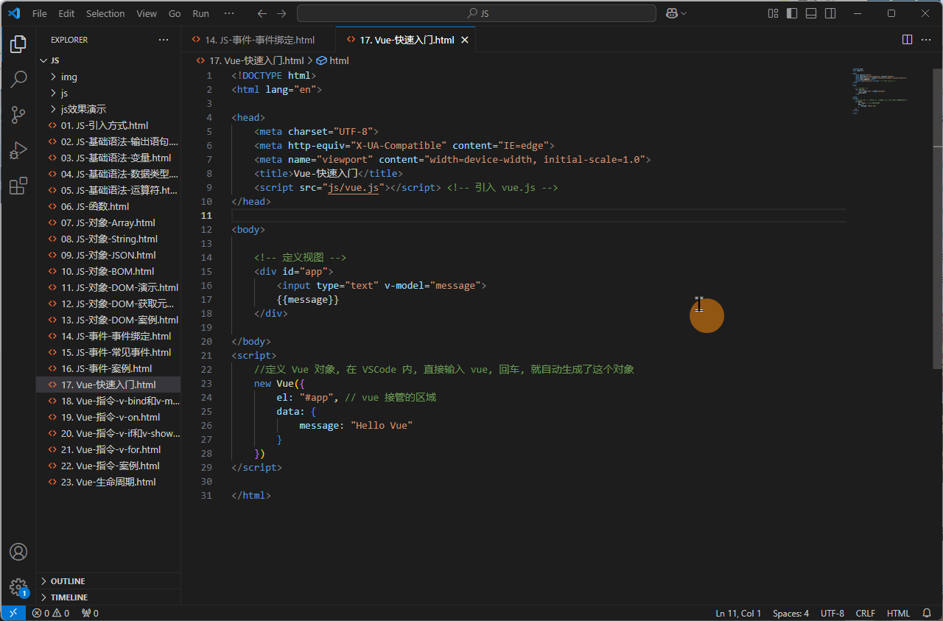Toggle the primary side bar layout button
Viewport: 943px width, 621px height.
(x=792, y=13)
